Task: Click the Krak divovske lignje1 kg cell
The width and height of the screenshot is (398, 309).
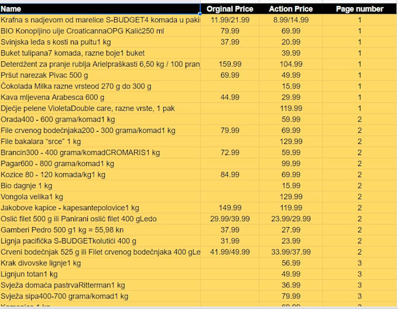Action: point(100,263)
